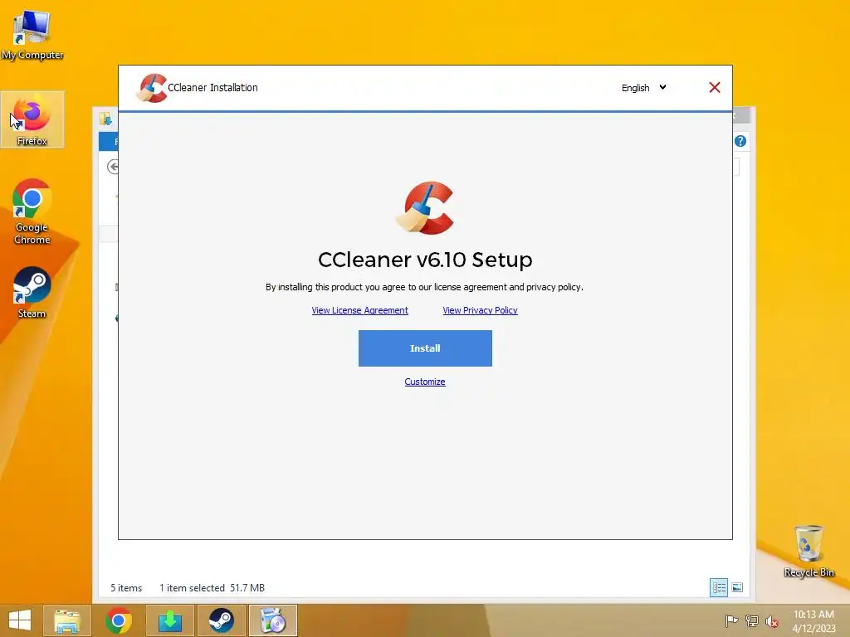Click the Explorer window folder icon
850x637 pixels.
[105, 119]
